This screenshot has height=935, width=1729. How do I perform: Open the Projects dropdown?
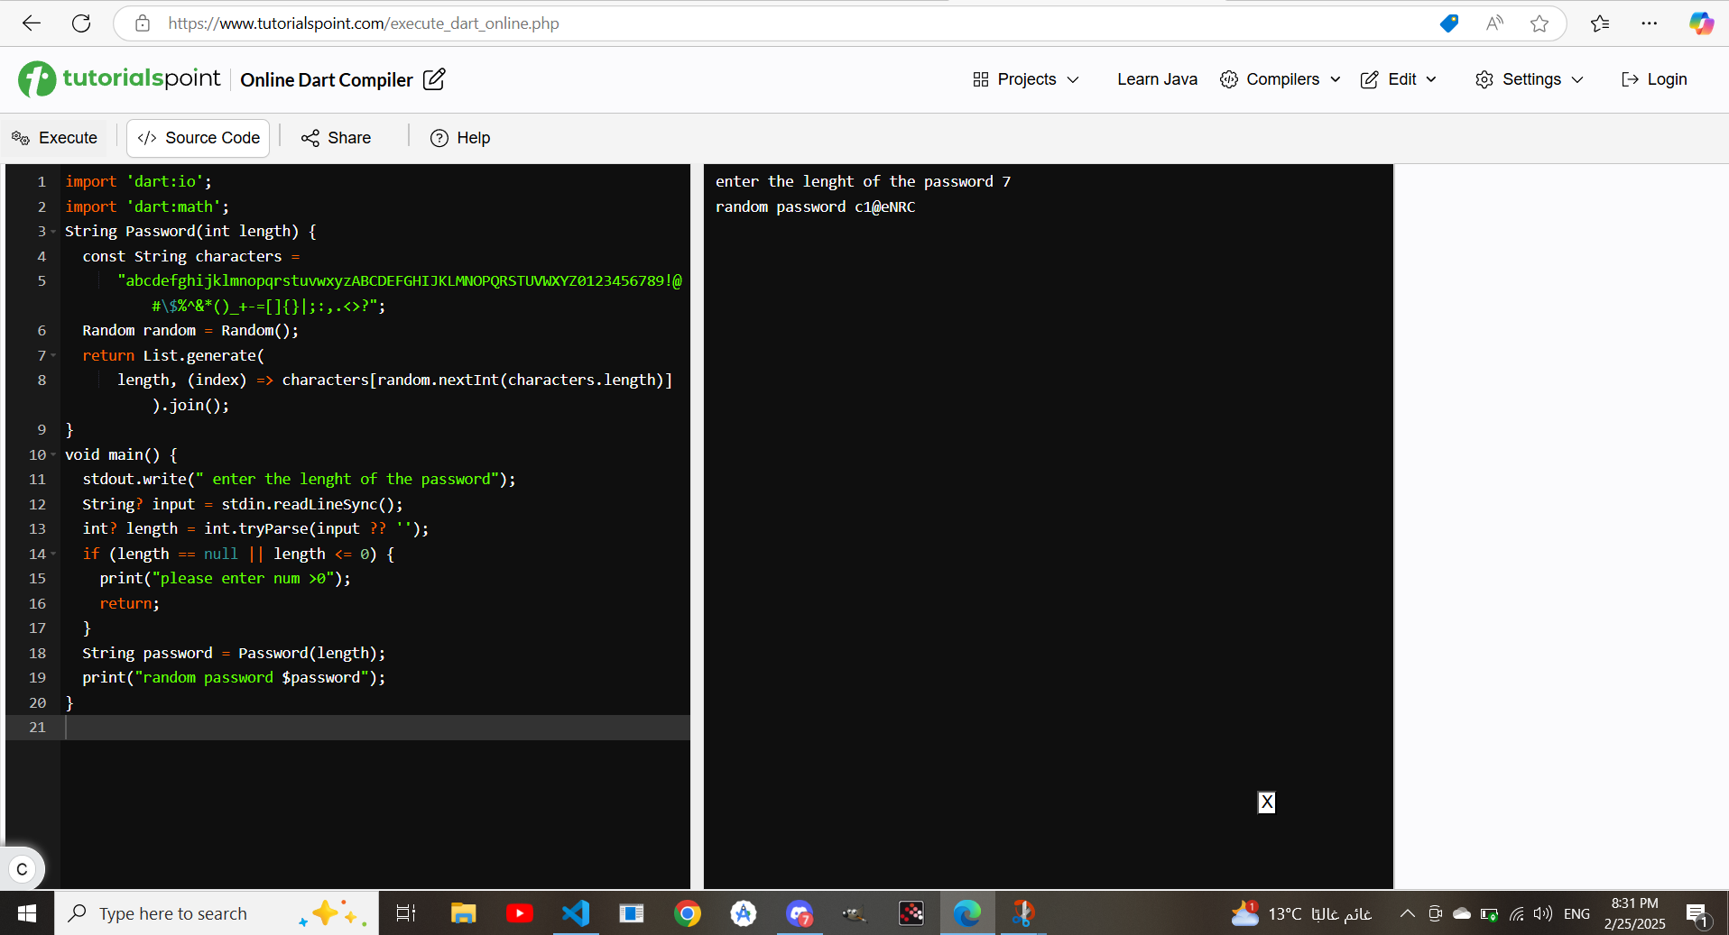pos(1026,79)
